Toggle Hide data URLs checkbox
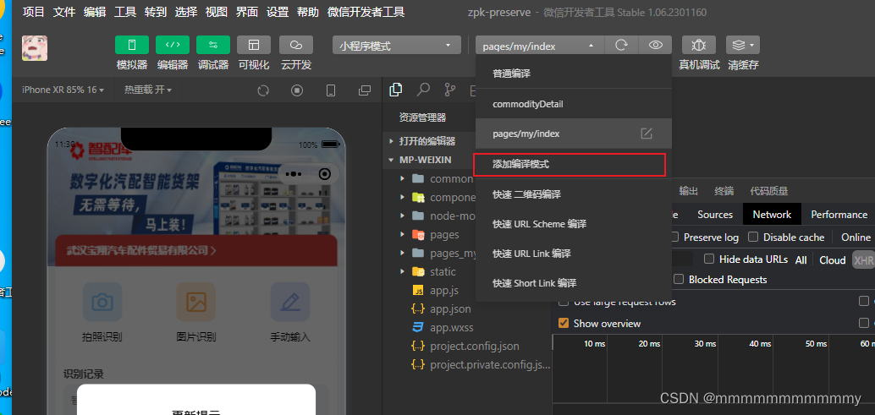Viewport: 875px width, 415px height. point(709,259)
